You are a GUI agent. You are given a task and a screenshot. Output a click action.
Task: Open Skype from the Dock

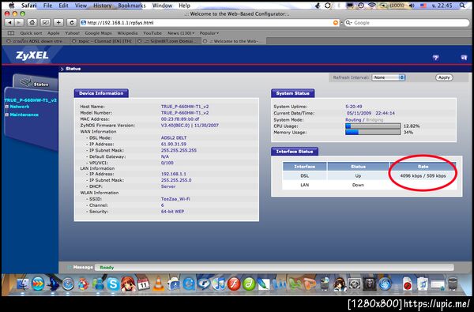[113, 284]
